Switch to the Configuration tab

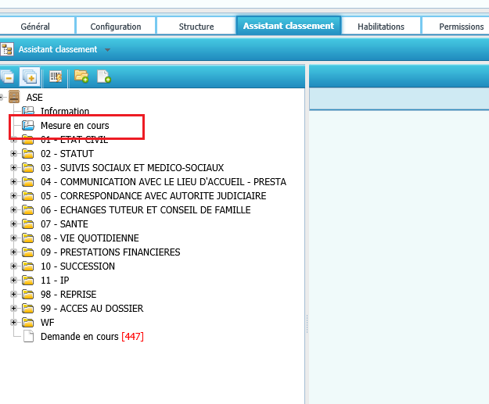[116, 27]
